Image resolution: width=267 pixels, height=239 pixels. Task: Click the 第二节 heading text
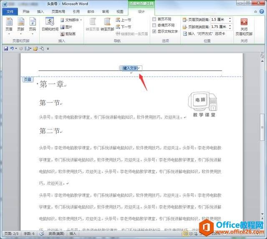(x=50, y=131)
